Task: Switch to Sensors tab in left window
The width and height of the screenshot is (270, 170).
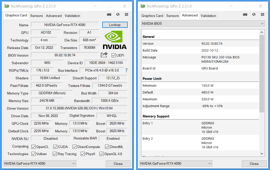Action: pos(37,16)
